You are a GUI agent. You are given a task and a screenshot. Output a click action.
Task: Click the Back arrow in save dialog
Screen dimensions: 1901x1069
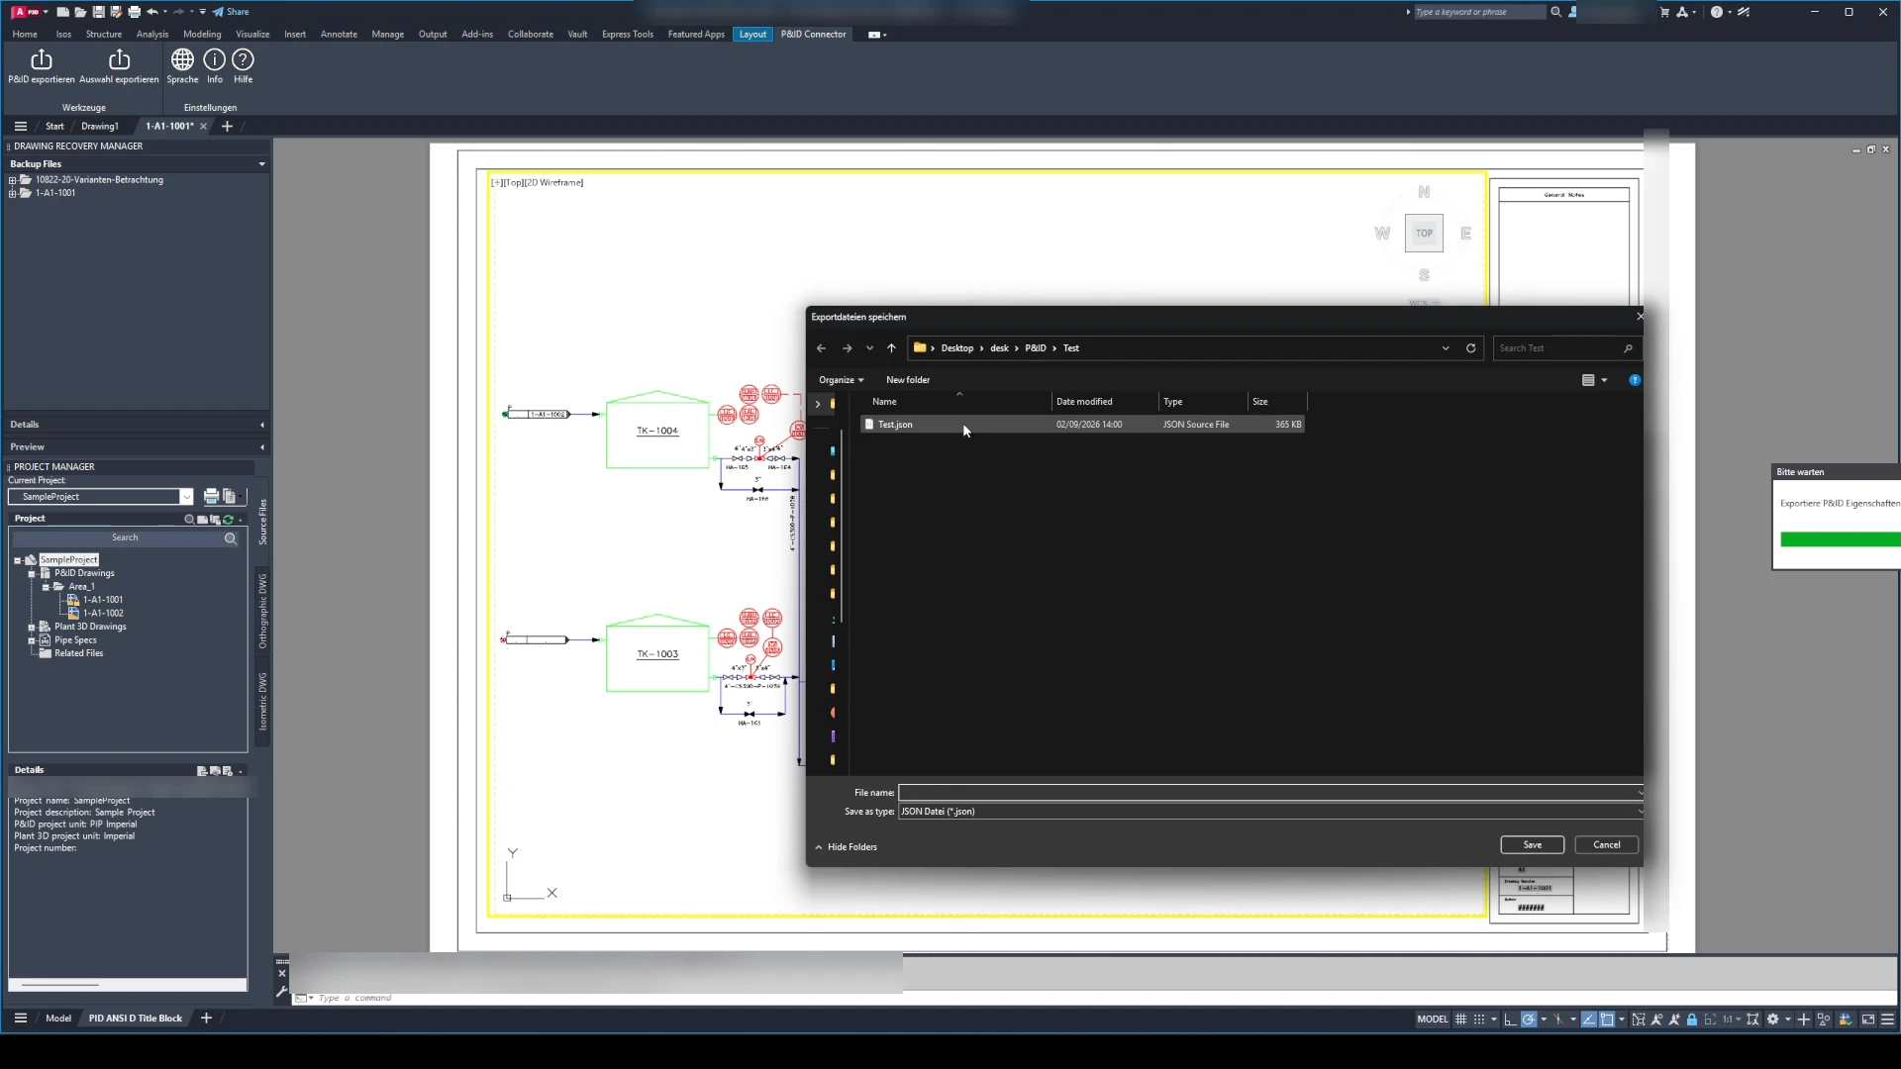click(821, 348)
